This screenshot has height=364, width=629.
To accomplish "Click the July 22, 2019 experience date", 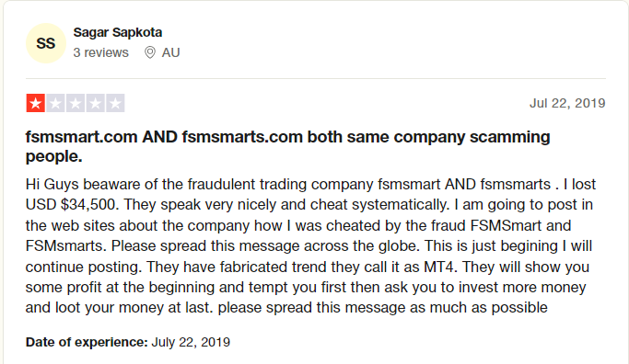I will pos(191,342).
